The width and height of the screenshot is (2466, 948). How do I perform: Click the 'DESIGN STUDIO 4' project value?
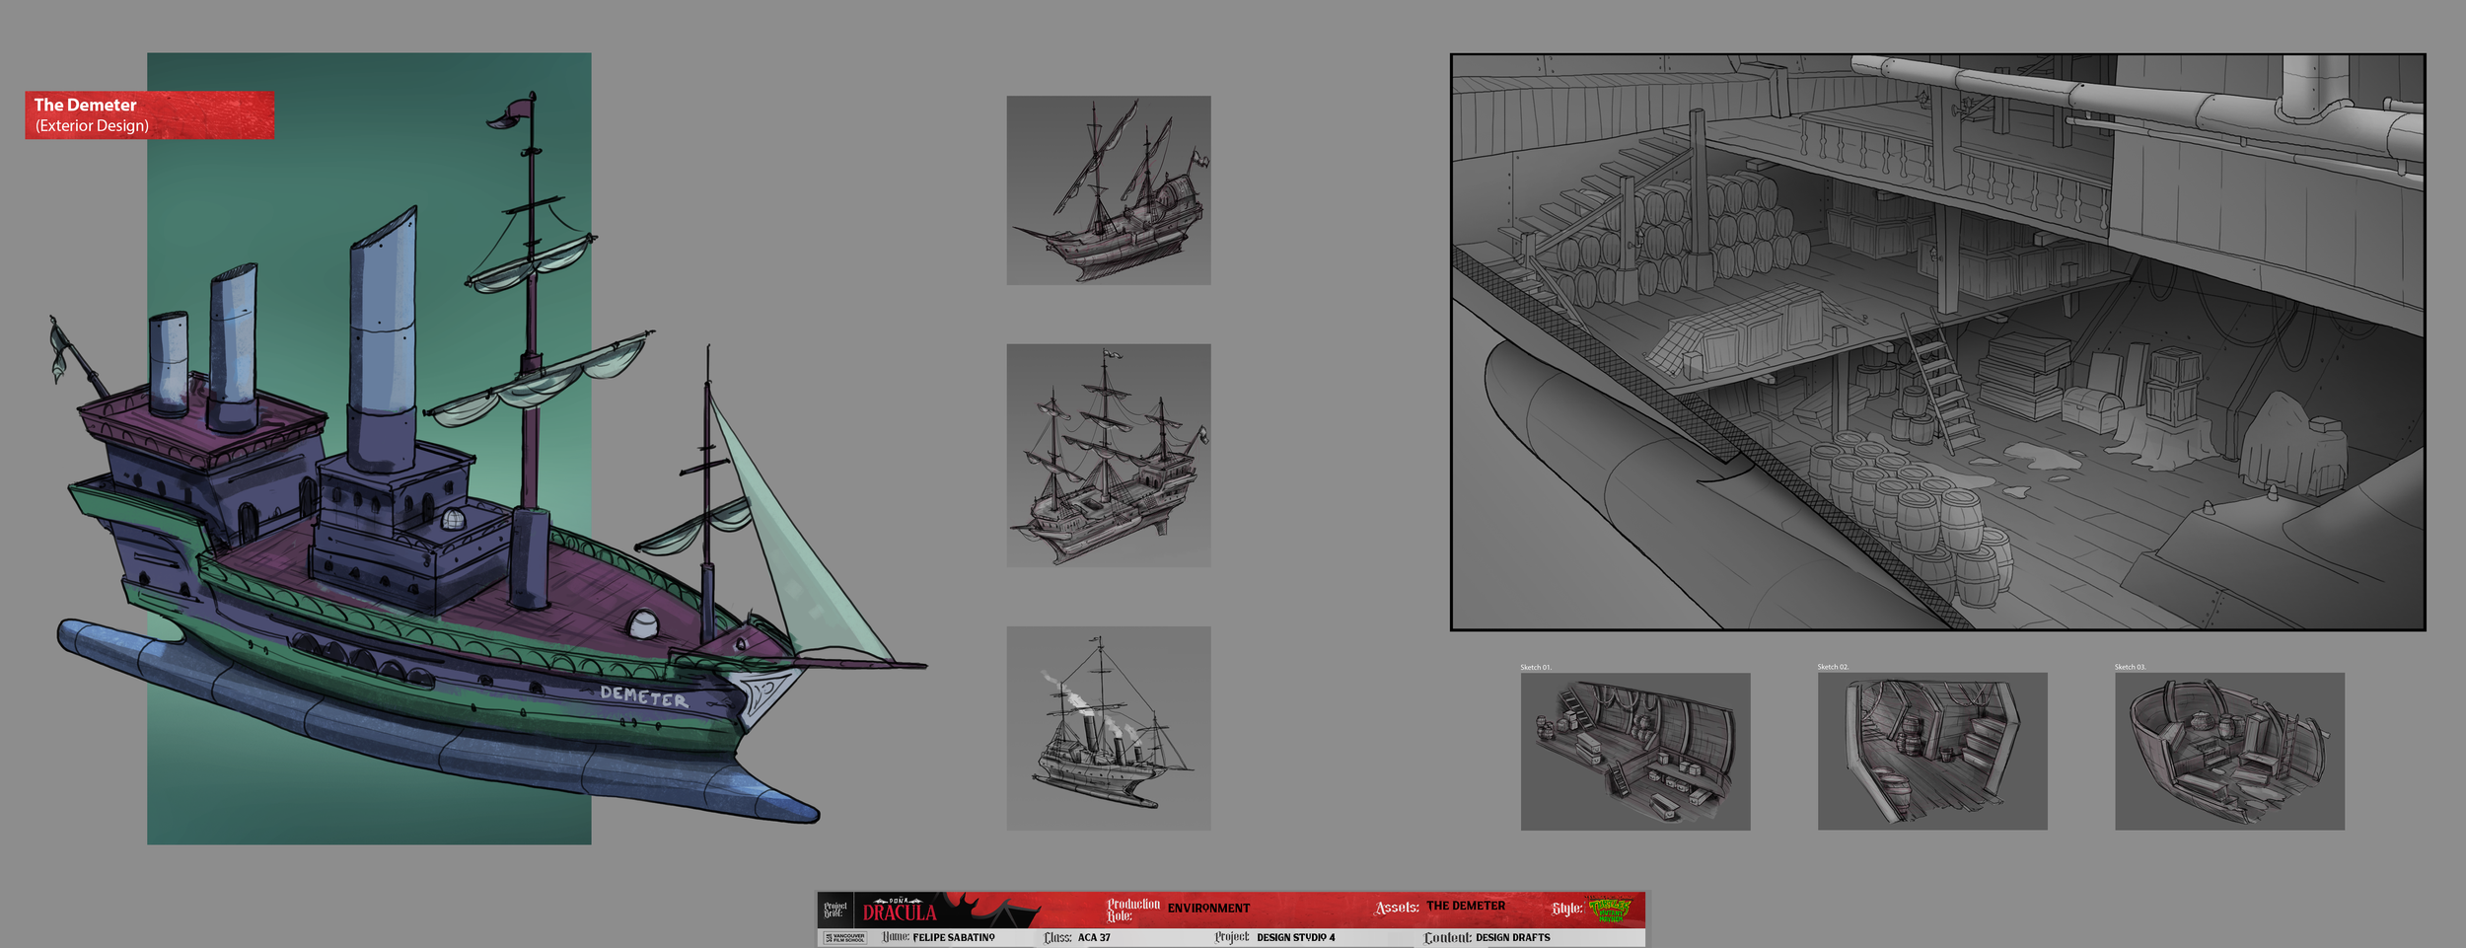pos(1296,938)
